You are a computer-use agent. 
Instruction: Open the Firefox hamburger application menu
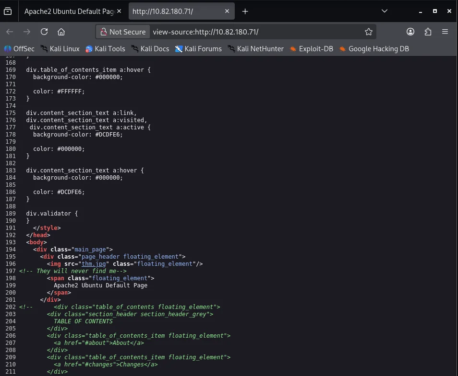pyautogui.click(x=445, y=32)
